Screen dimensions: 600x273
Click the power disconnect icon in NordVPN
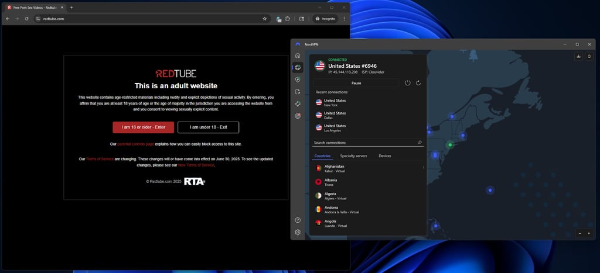(x=408, y=83)
